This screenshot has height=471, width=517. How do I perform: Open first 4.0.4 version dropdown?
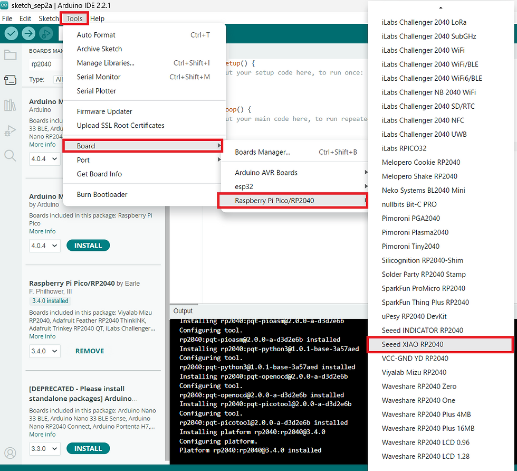click(44, 159)
